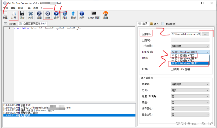Click the 运行 (Run) play icon
The image size is (217, 128).
point(56,15)
